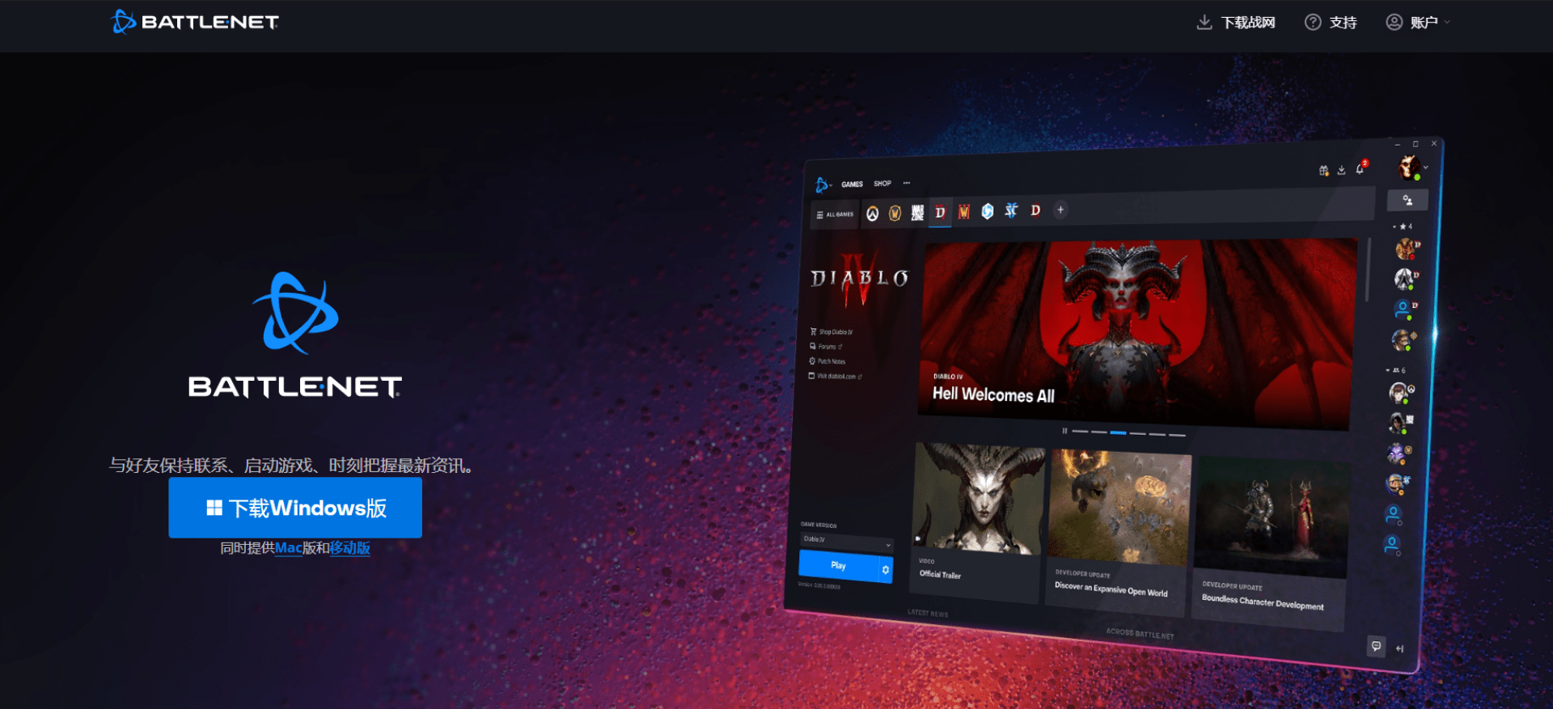
Task: Select the StarCraft game icon
Action: tap(1011, 210)
